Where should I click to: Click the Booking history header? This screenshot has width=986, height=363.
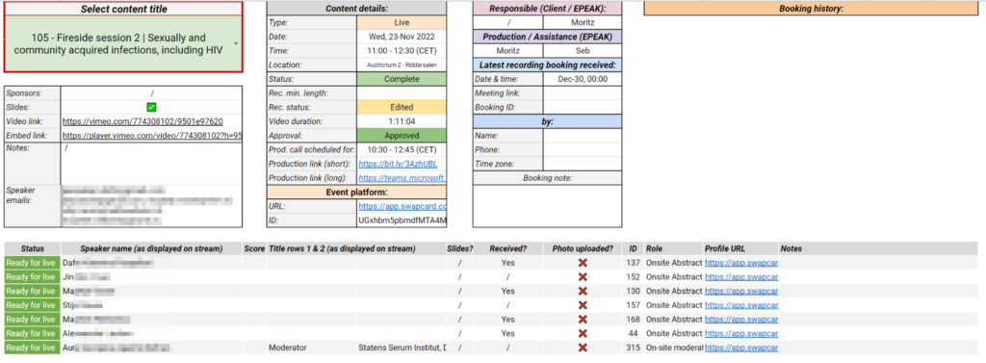[x=811, y=8]
